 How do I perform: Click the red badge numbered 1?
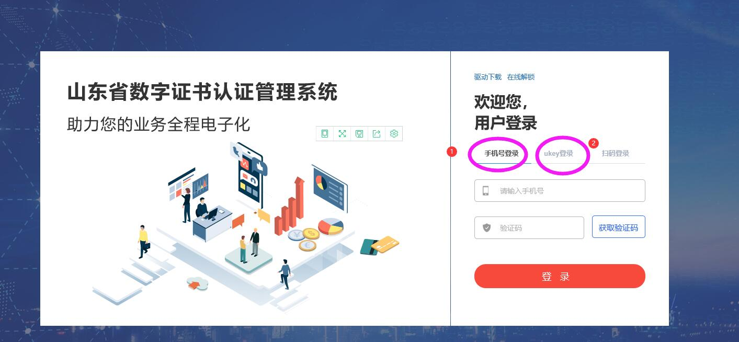[x=452, y=152]
